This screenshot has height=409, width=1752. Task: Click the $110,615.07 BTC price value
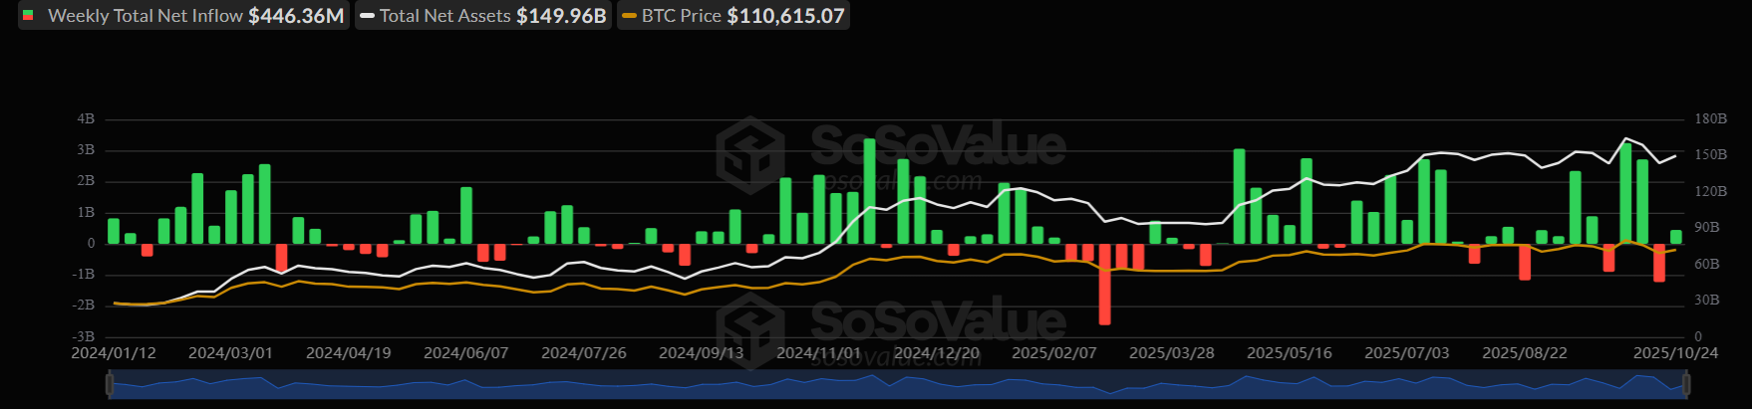tap(785, 16)
